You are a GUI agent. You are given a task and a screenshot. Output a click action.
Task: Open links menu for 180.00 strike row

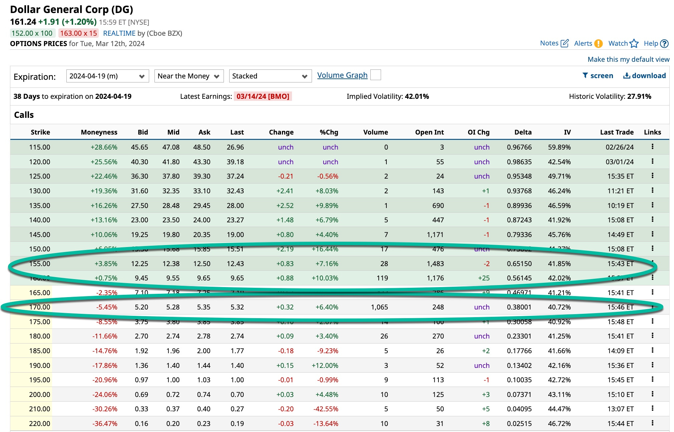pos(652,336)
